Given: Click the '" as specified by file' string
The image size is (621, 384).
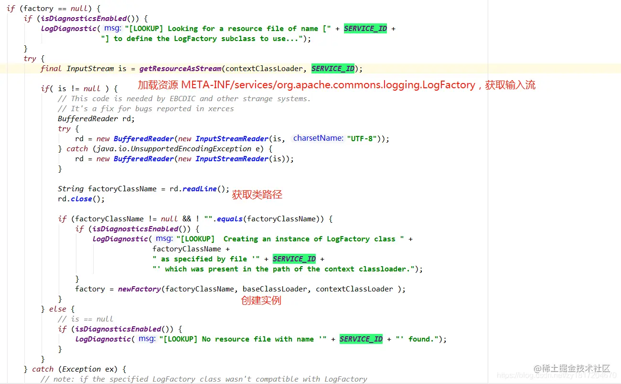Looking at the screenshot, I should point(206,259).
